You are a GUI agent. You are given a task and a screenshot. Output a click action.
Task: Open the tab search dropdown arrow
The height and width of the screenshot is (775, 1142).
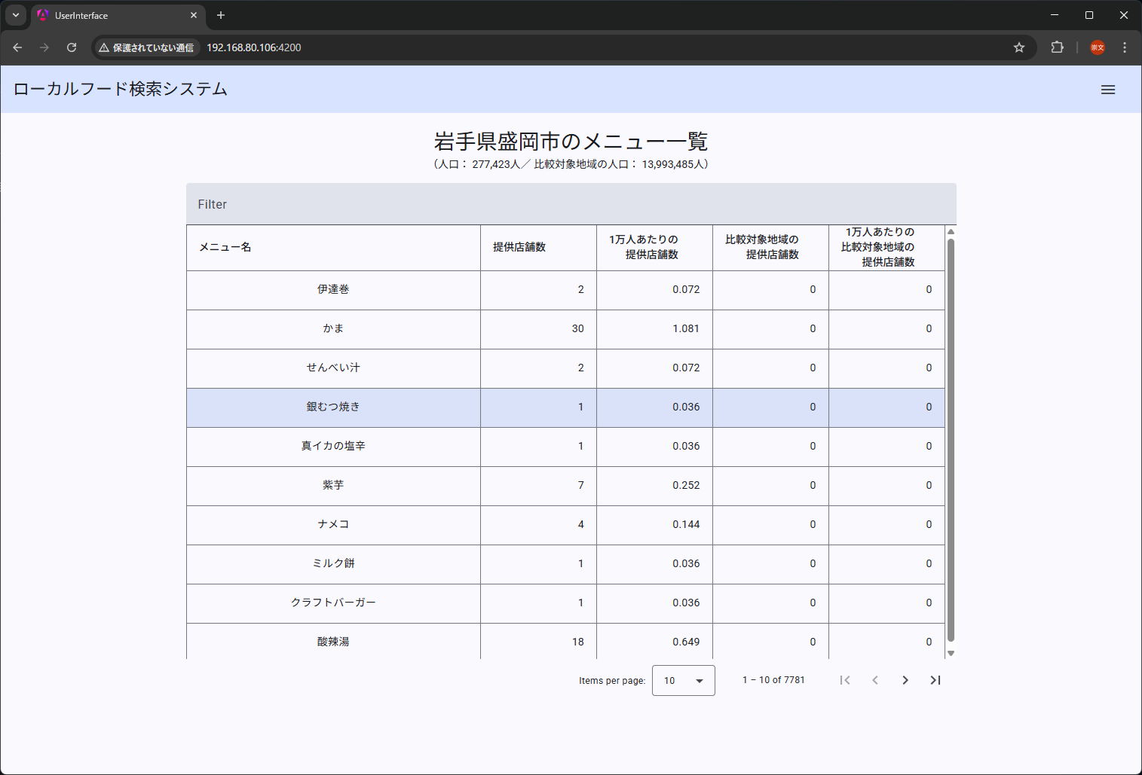[x=16, y=15]
